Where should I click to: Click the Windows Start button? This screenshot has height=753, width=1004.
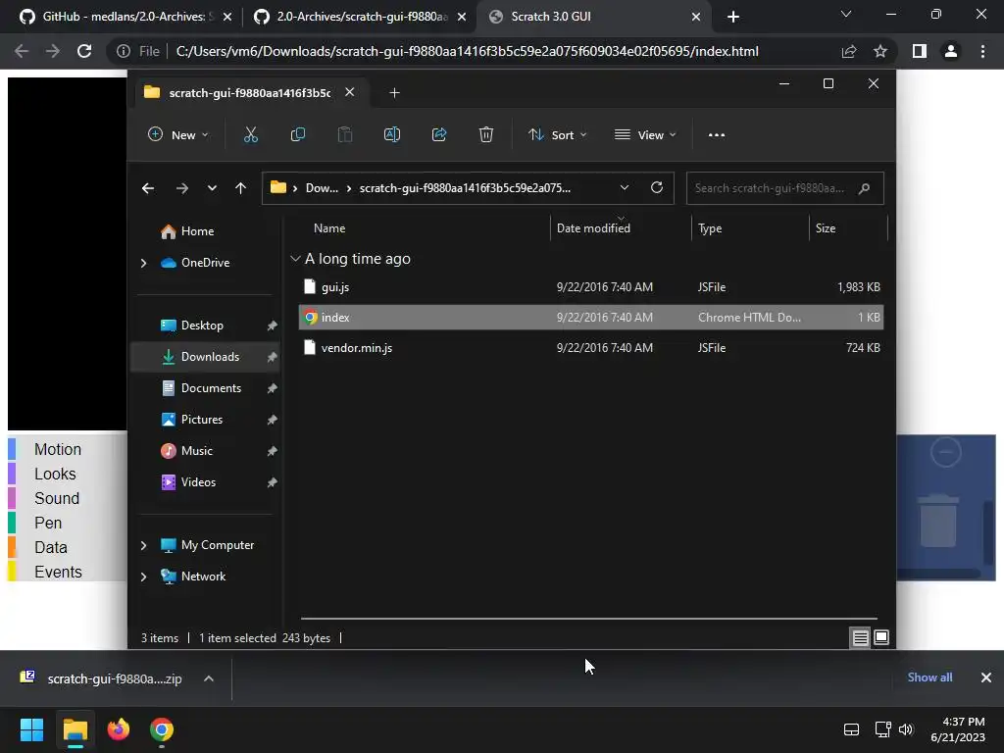point(31,729)
